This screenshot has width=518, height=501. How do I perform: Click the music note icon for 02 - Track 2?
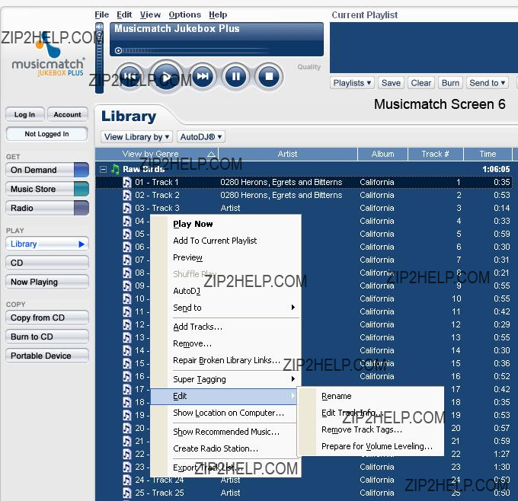coord(127,195)
